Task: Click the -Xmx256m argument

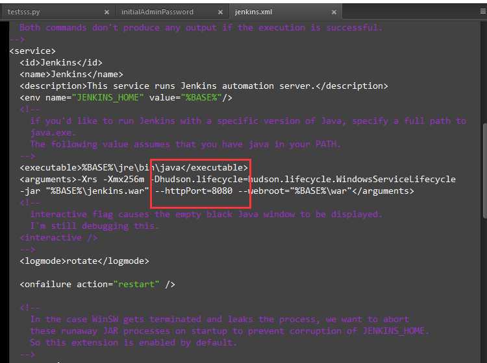Action: [123, 179]
